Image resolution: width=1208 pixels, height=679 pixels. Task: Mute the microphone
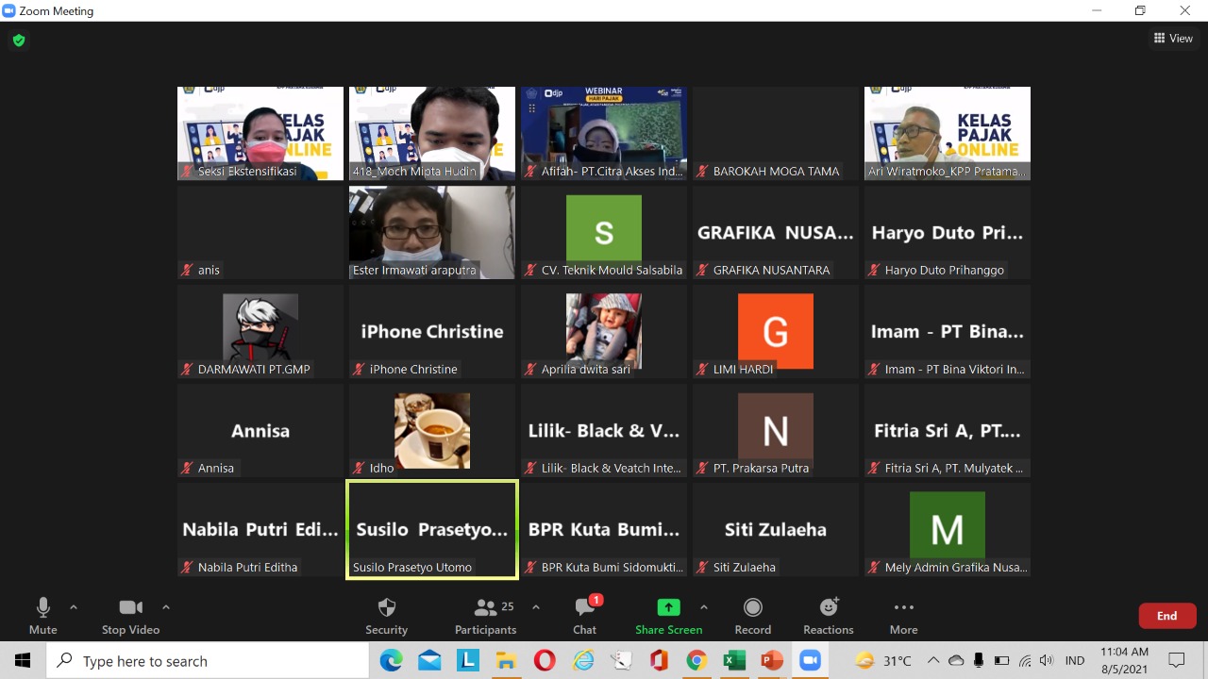tap(42, 616)
